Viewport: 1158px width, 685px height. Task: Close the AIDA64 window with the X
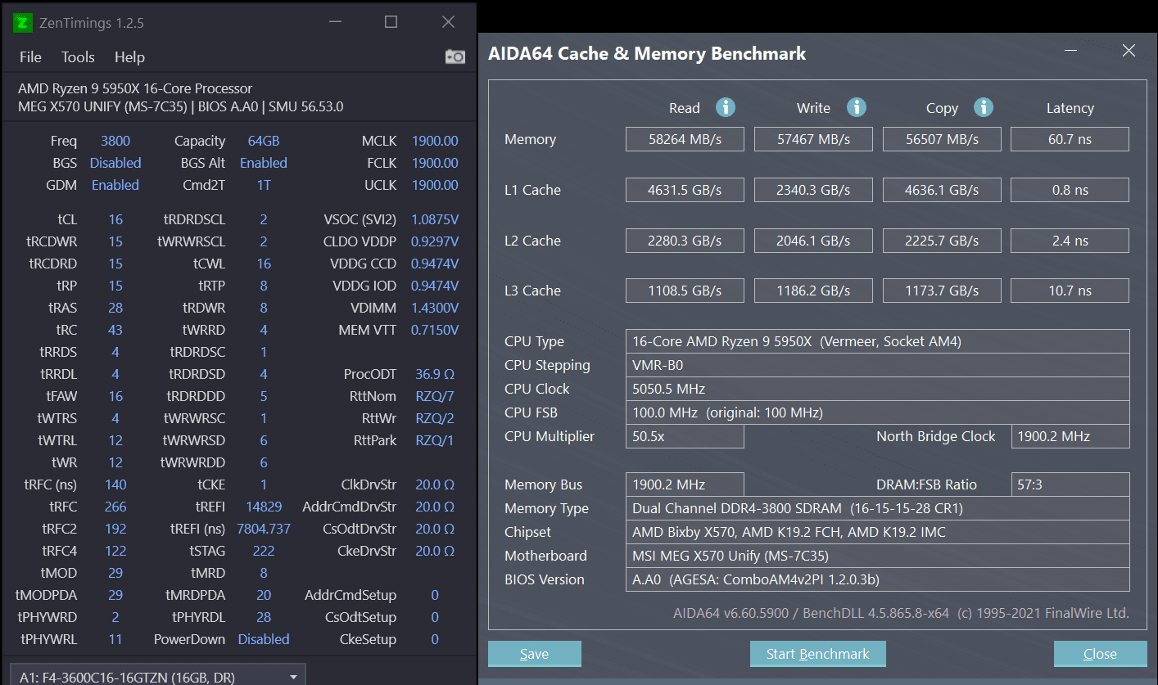click(x=1129, y=51)
